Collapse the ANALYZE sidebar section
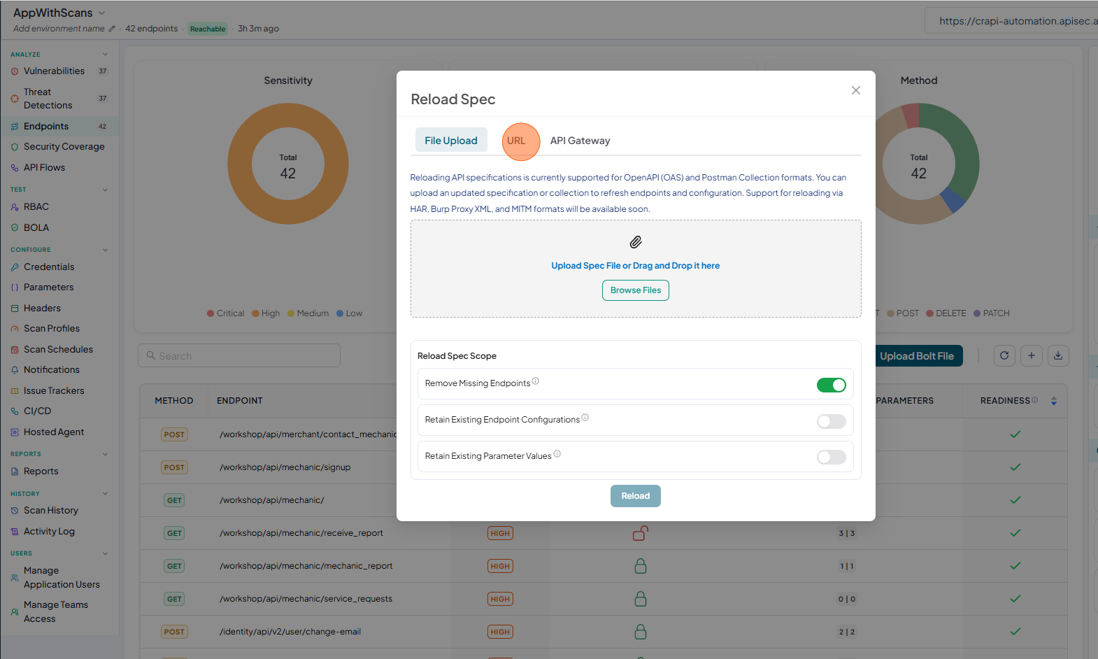 tap(106, 54)
